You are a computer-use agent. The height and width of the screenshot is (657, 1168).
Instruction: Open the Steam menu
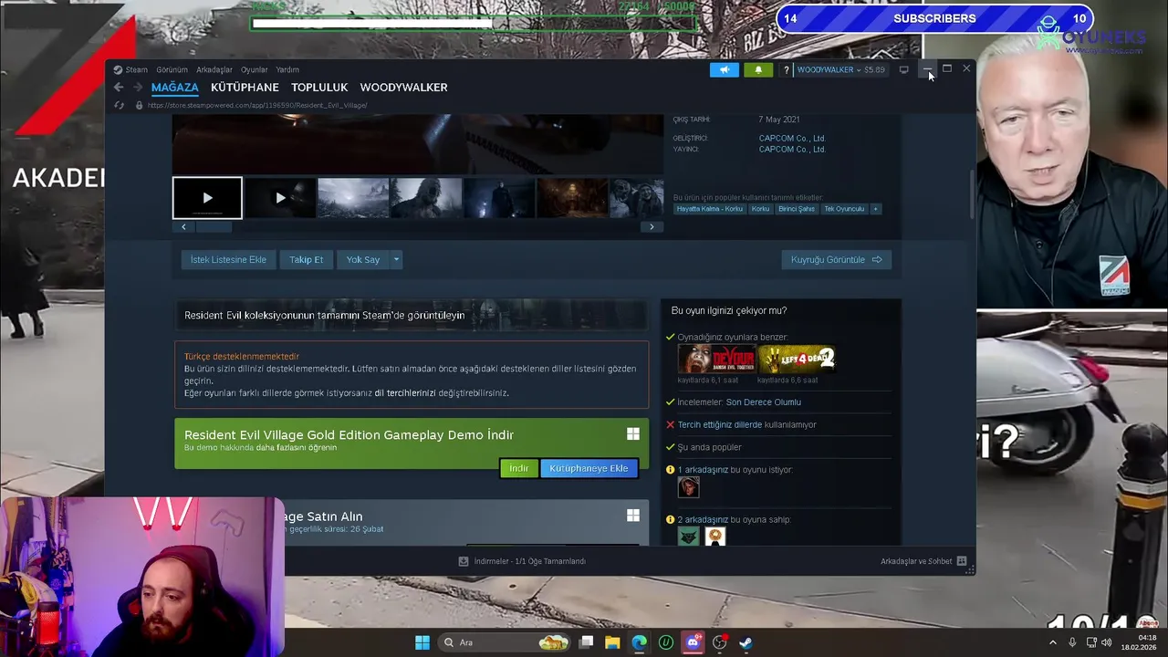pyautogui.click(x=137, y=70)
